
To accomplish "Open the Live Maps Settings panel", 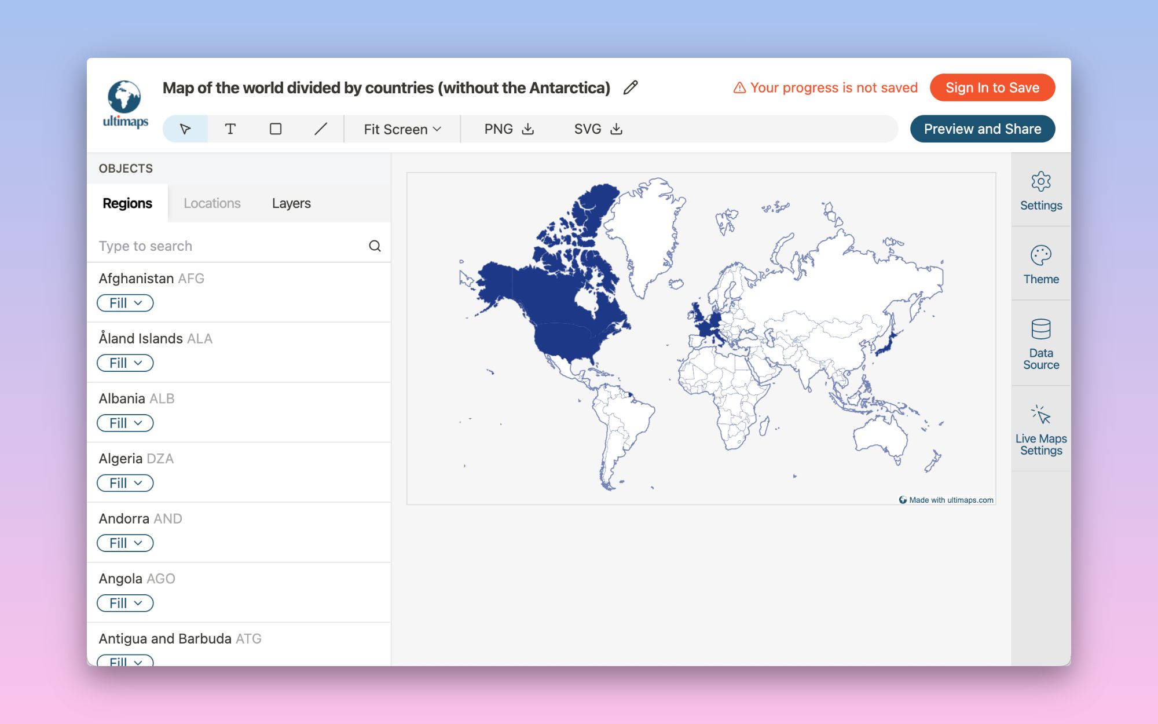I will click(1040, 430).
